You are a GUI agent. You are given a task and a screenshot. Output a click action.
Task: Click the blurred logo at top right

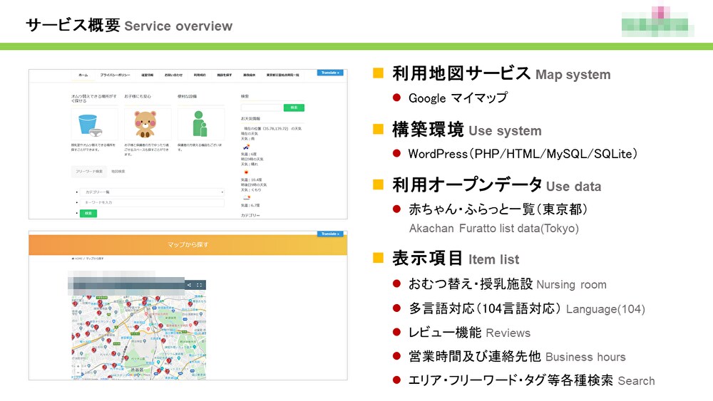(x=657, y=21)
